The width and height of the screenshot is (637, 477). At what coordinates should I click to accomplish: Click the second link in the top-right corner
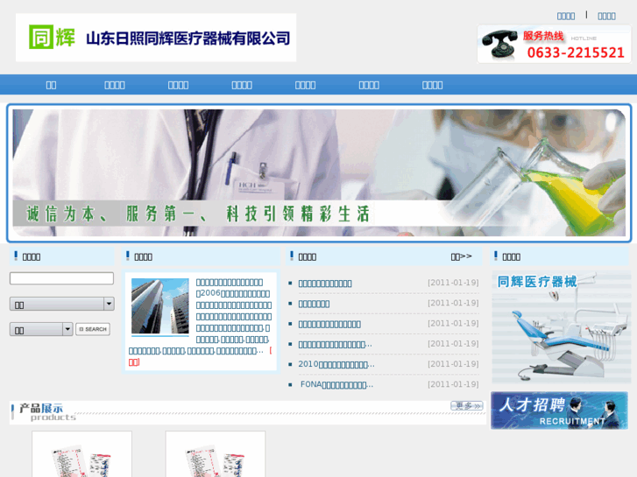(x=606, y=16)
